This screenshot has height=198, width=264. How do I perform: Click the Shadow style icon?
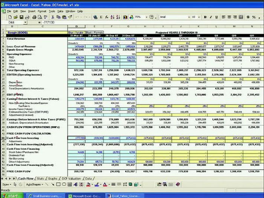tap(130, 184)
